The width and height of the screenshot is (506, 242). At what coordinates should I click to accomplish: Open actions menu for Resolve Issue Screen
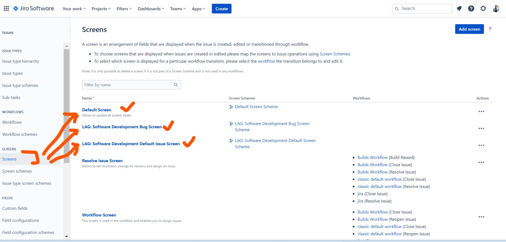point(481,162)
